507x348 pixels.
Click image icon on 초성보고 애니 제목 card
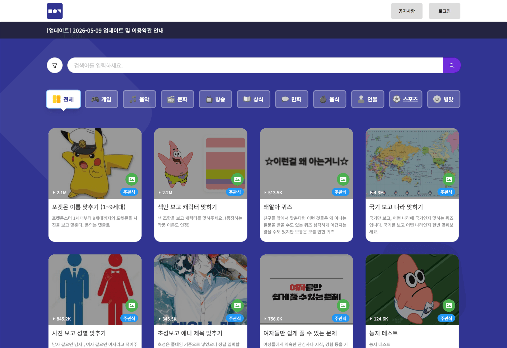click(237, 306)
